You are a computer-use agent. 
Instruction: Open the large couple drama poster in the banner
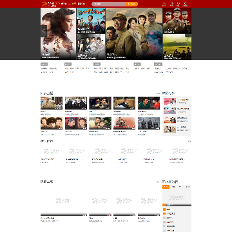pos(58,34)
